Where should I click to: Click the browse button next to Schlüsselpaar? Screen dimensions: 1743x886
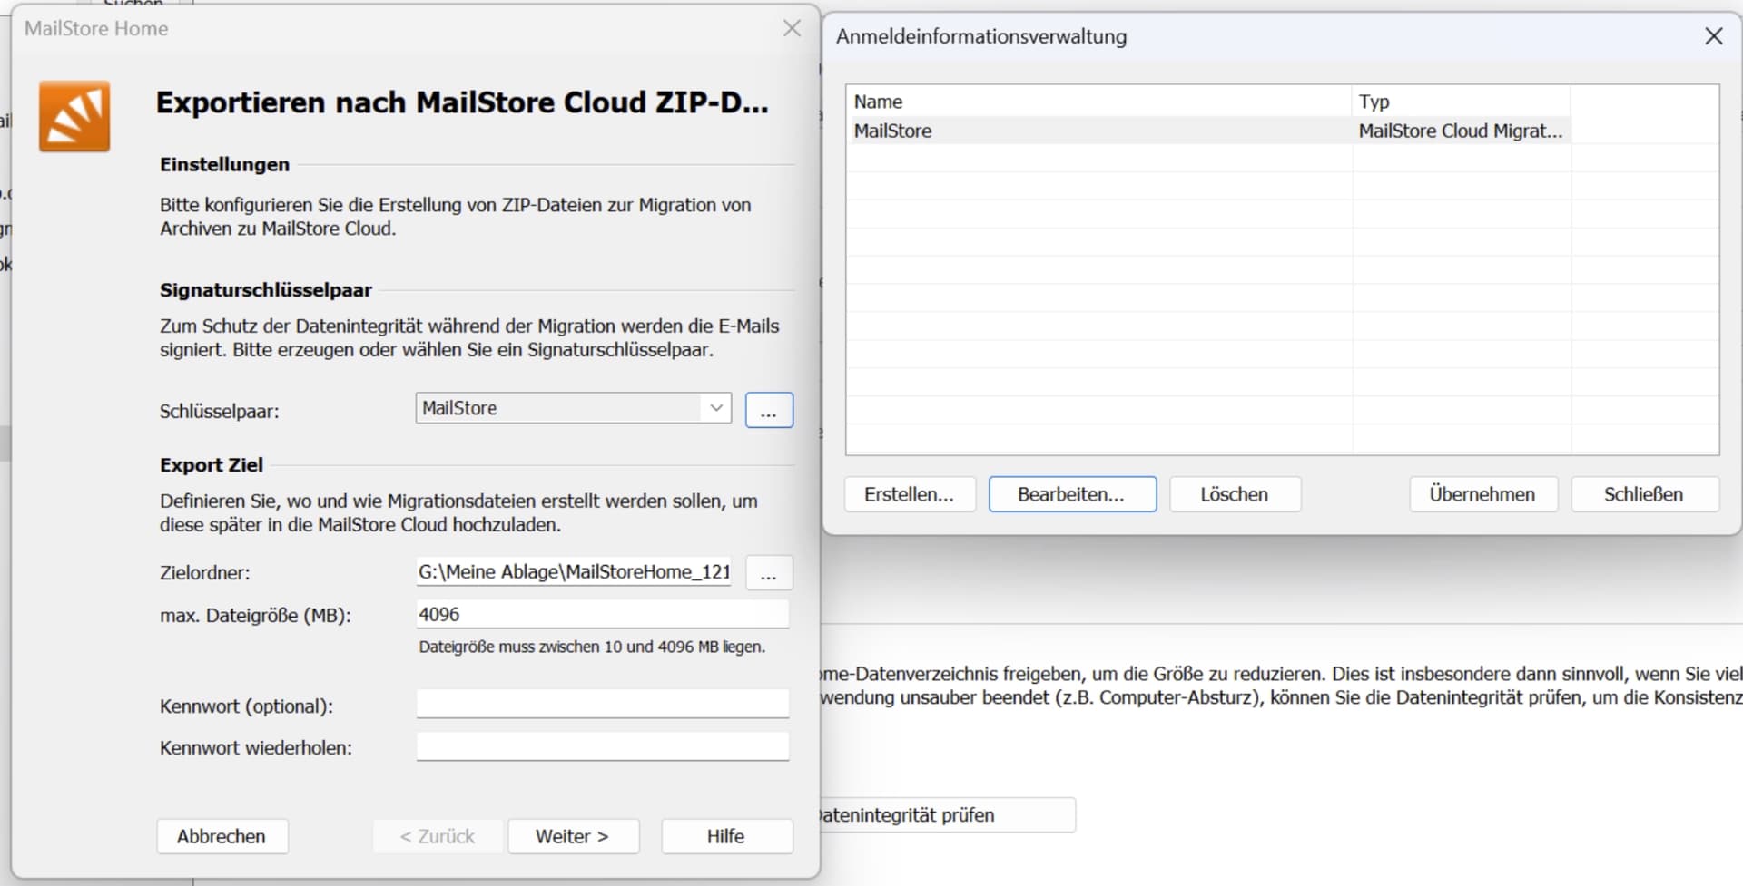pyautogui.click(x=769, y=410)
